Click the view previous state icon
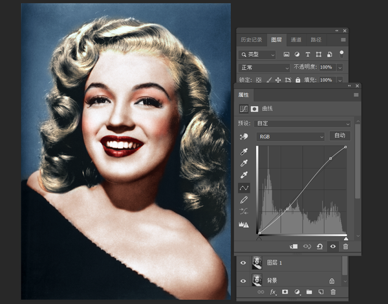Image resolution: width=388 pixels, height=304 pixels. [x=307, y=246]
